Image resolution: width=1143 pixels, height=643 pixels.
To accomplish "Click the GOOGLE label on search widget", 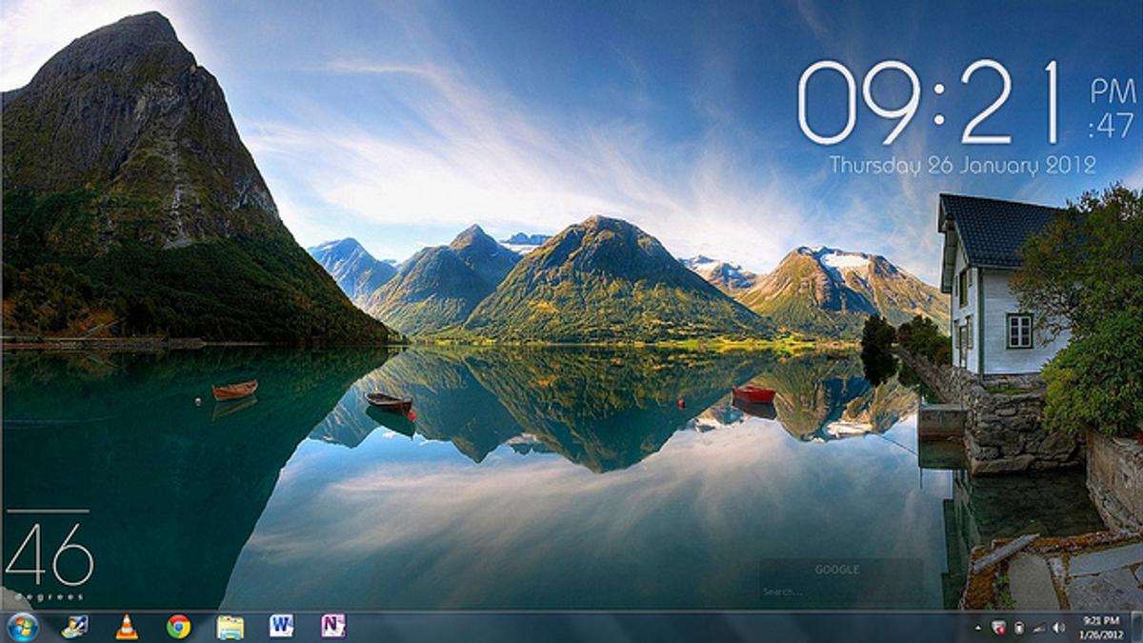I will click(x=836, y=570).
